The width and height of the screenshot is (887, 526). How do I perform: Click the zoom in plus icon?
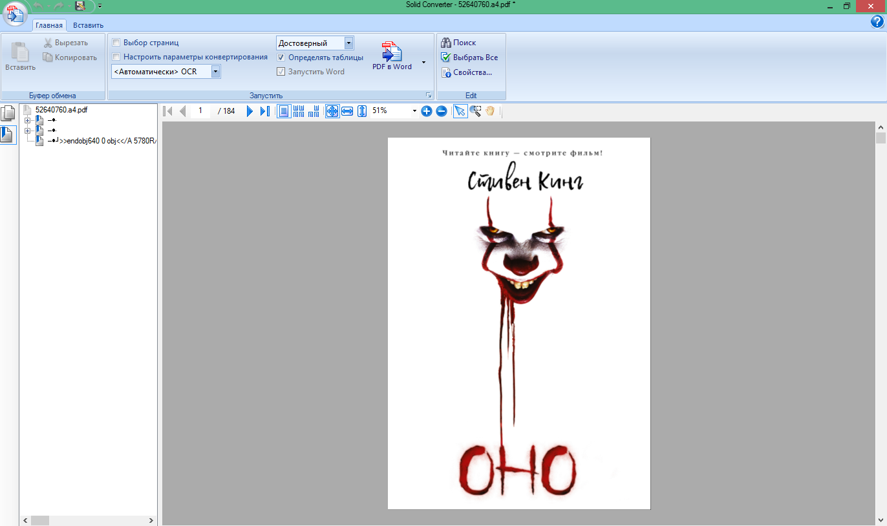[427, 111]
